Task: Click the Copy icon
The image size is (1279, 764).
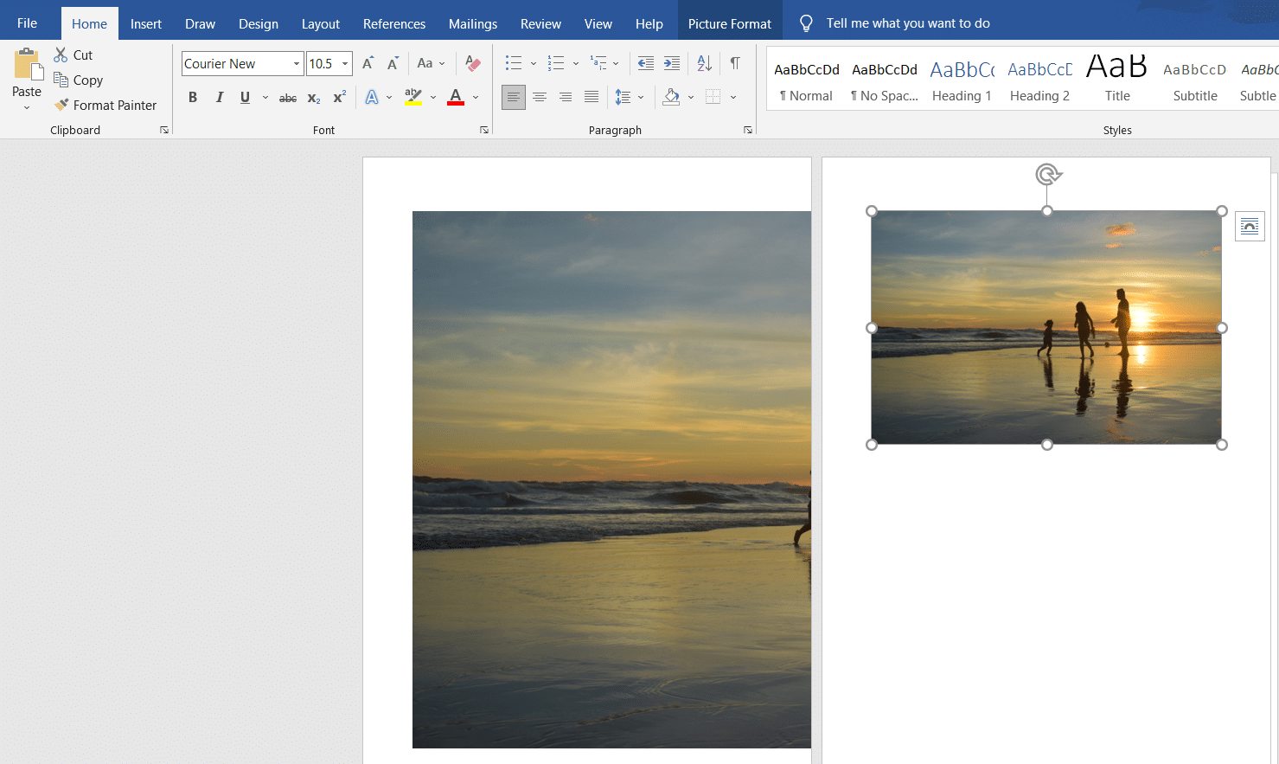Action: coord(61,80)
